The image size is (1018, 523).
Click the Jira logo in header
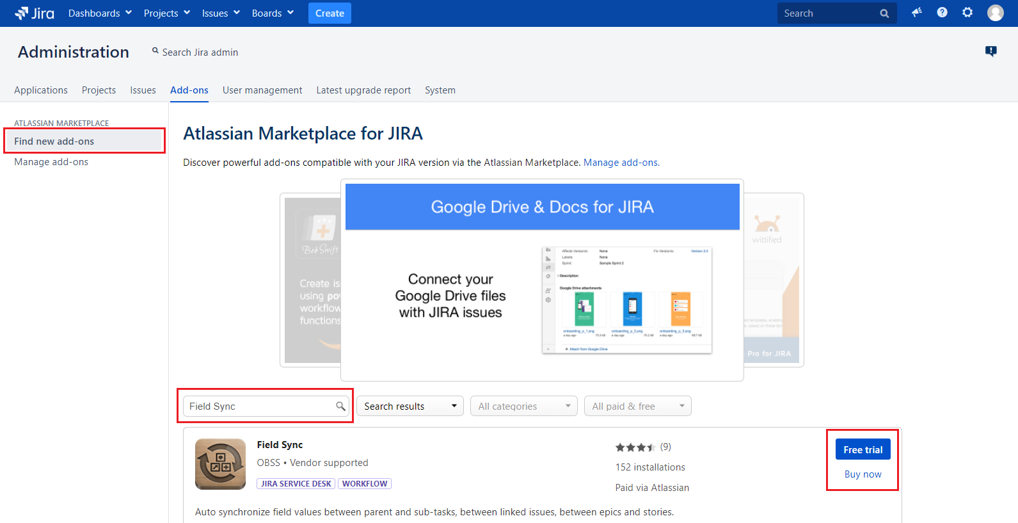(x=35, y=13)
